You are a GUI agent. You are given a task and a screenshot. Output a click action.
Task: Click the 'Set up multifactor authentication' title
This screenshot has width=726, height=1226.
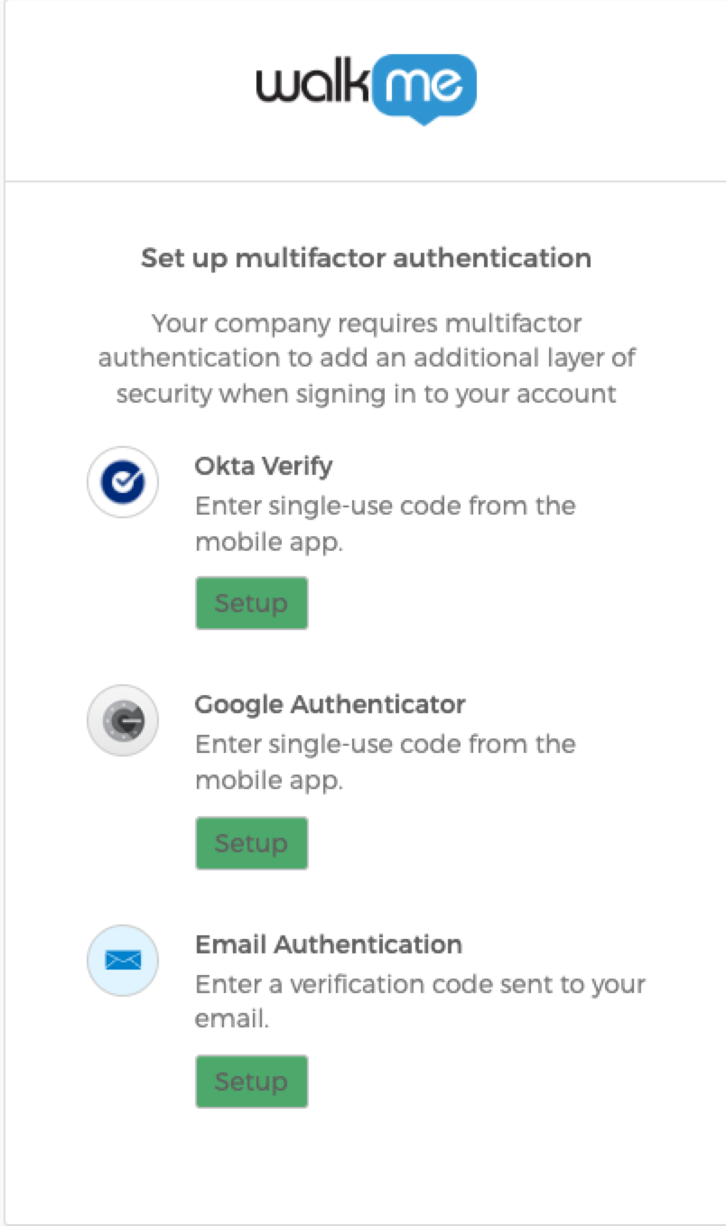pyautogui.click(x=366, y=258)
